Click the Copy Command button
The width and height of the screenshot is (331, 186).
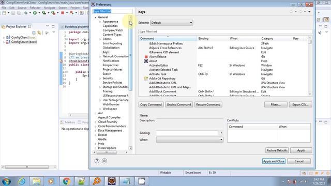click(x=151, y=104)
